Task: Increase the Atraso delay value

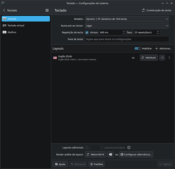Action: point(124,31)
